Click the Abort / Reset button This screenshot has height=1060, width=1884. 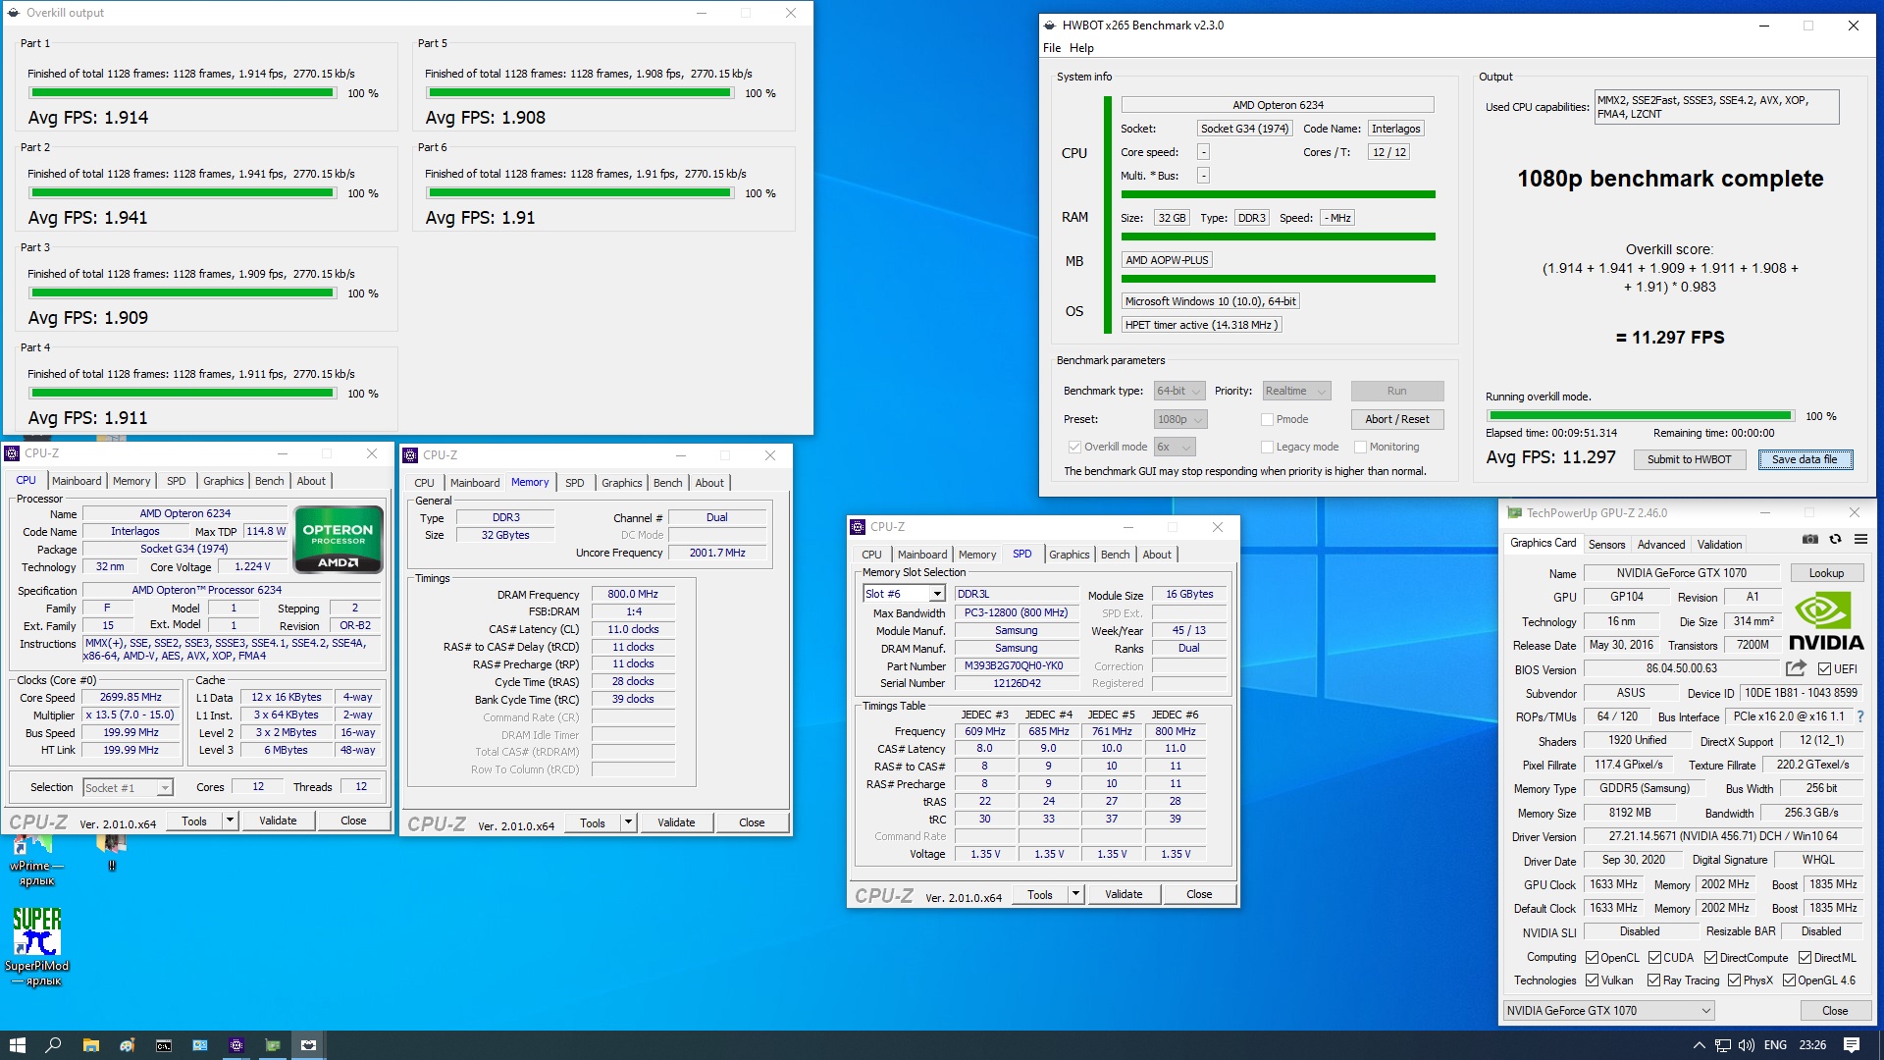coord(1397,419)
